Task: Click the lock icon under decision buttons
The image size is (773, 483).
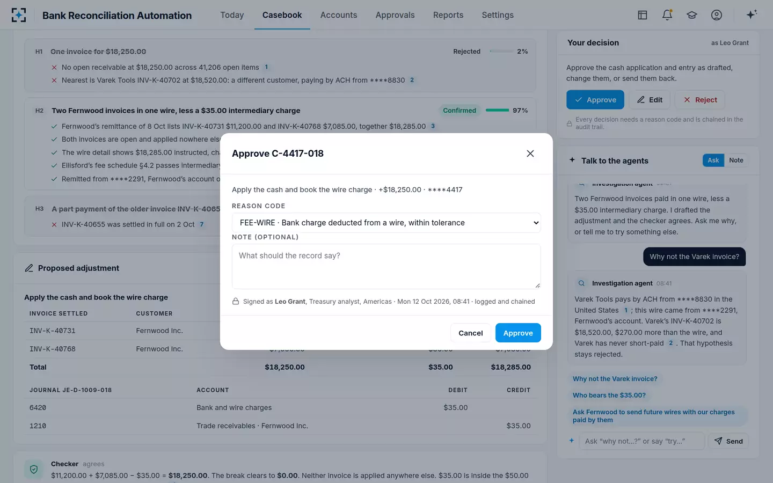Action: tap(570, 123)
